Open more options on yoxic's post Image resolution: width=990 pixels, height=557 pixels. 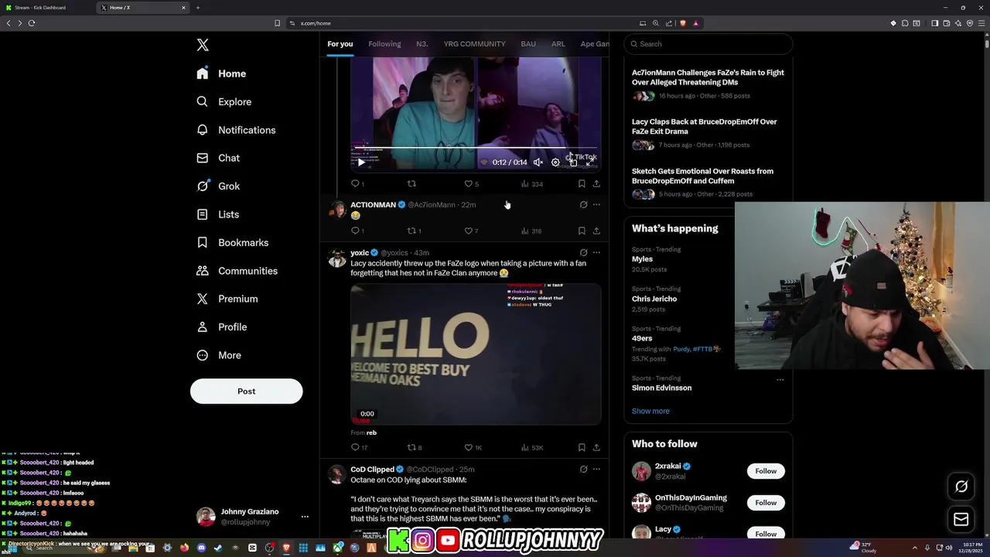596,252
